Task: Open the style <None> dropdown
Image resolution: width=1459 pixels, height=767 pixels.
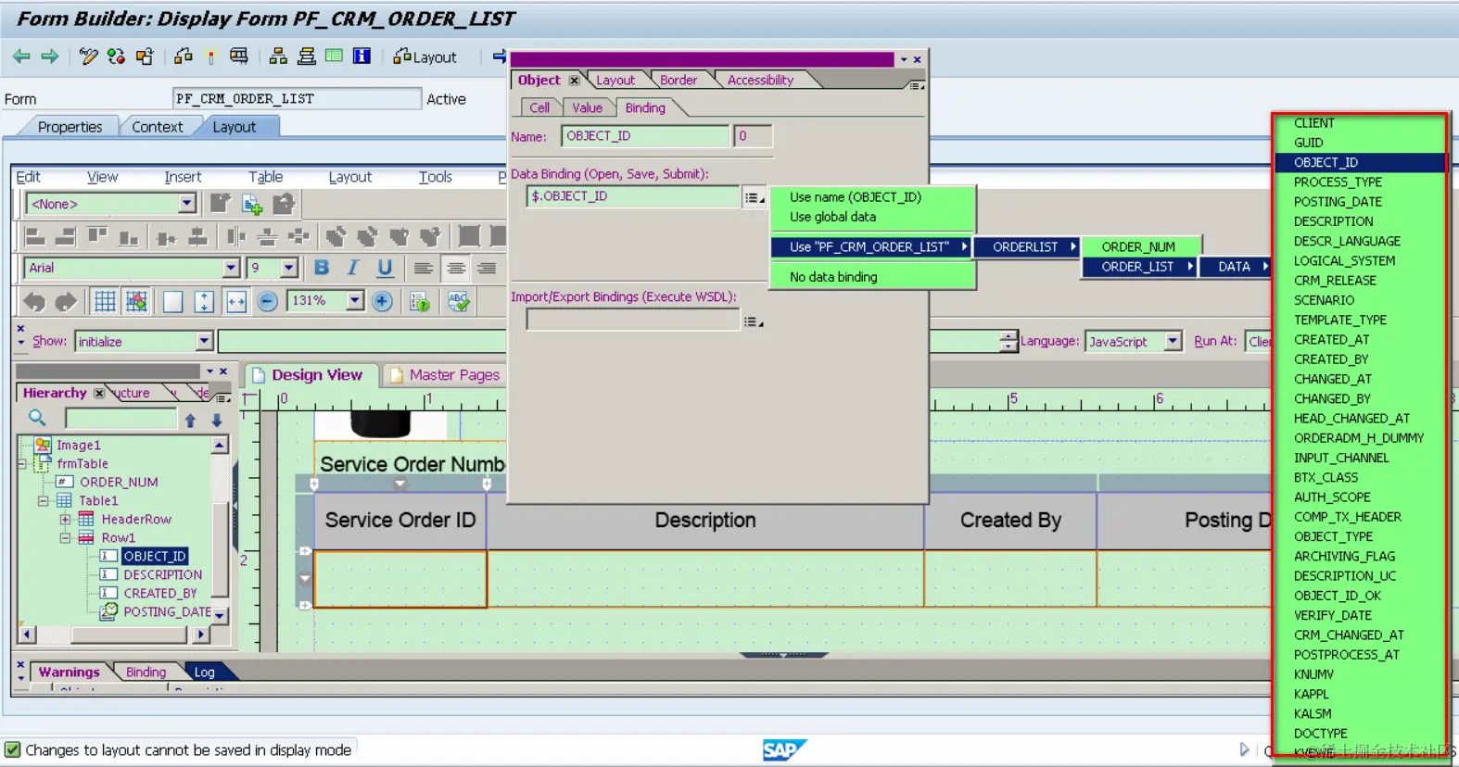Action: pos(186,204)
